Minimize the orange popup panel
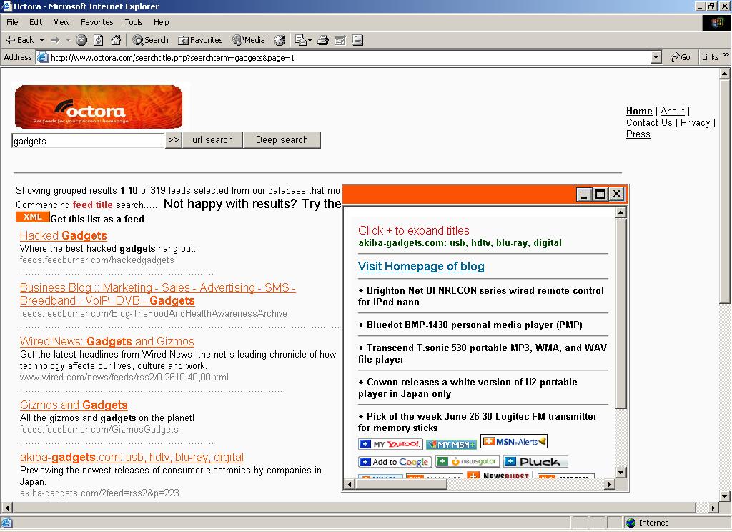This screenshot has width=732, height=532. pyautogui.click(x=585, y=194)
